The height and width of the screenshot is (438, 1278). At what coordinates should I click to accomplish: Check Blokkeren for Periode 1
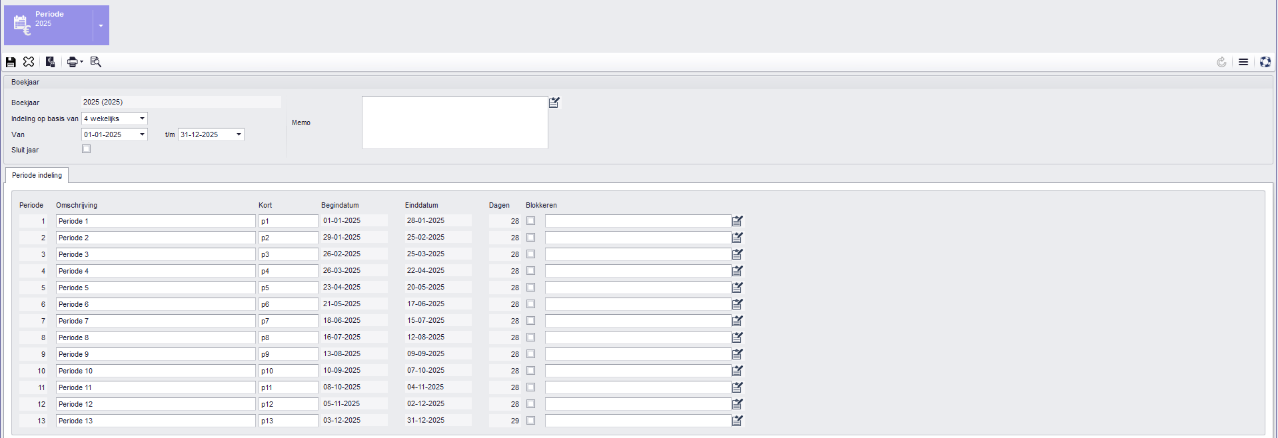(530, 221)
